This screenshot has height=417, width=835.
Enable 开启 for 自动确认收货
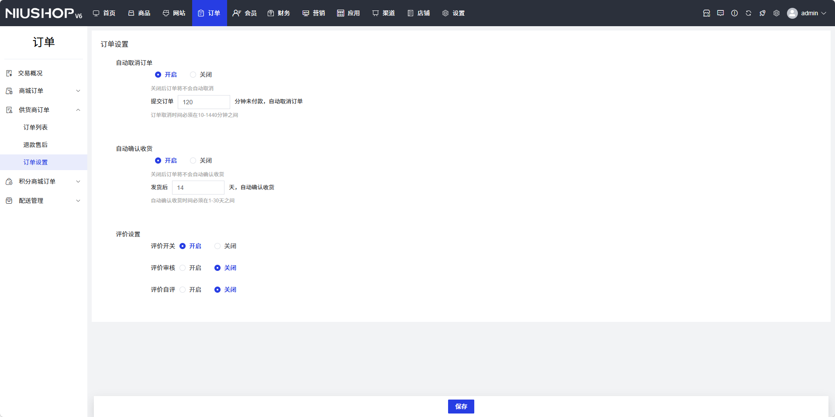(166, 161)
